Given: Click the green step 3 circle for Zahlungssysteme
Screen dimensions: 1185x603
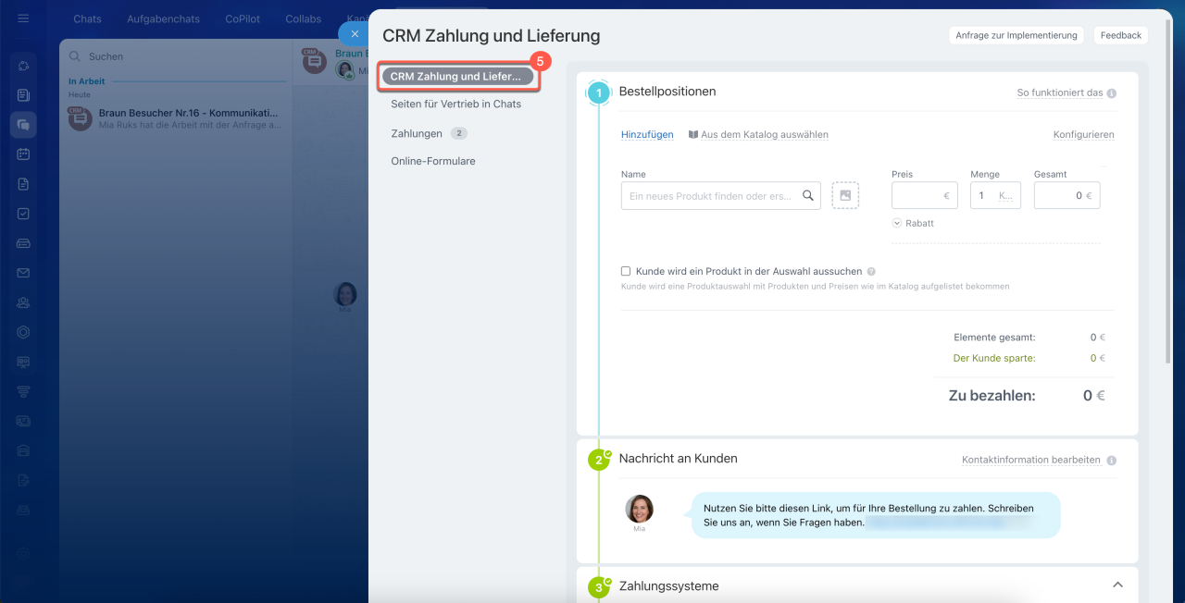Looking at the screenshot, I should 599,587.
